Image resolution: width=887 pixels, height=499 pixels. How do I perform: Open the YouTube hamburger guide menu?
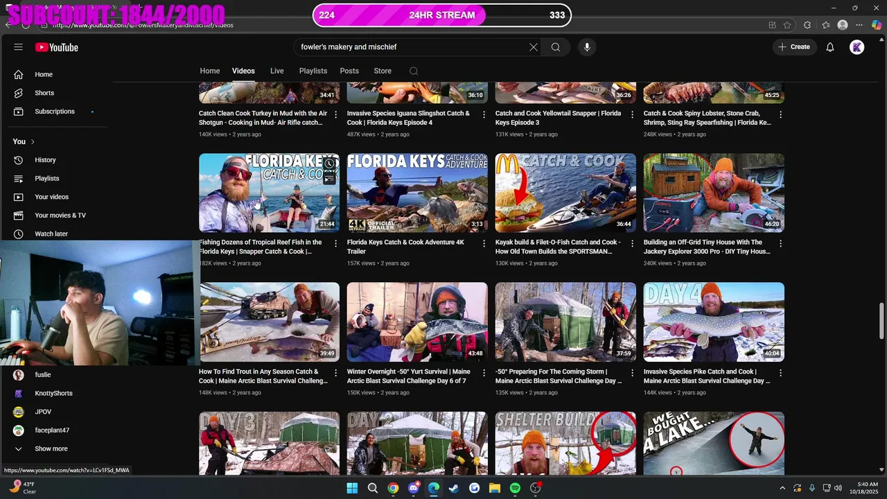[19, 47]
